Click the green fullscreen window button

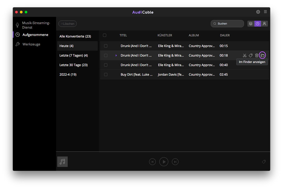[x=26, y=12]
